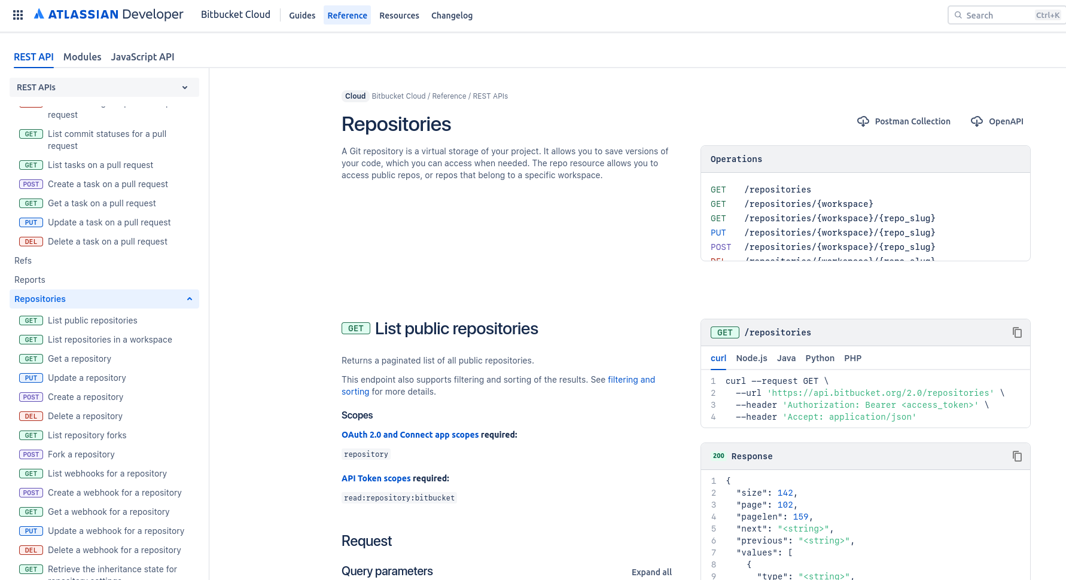Copy the 200 Response code block
Screen dimensions: 1066x580
click(x=1017, y=456)
